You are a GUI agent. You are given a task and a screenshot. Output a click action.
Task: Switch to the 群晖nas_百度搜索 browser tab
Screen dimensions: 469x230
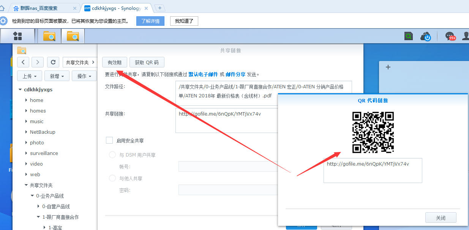coord(45,8)
